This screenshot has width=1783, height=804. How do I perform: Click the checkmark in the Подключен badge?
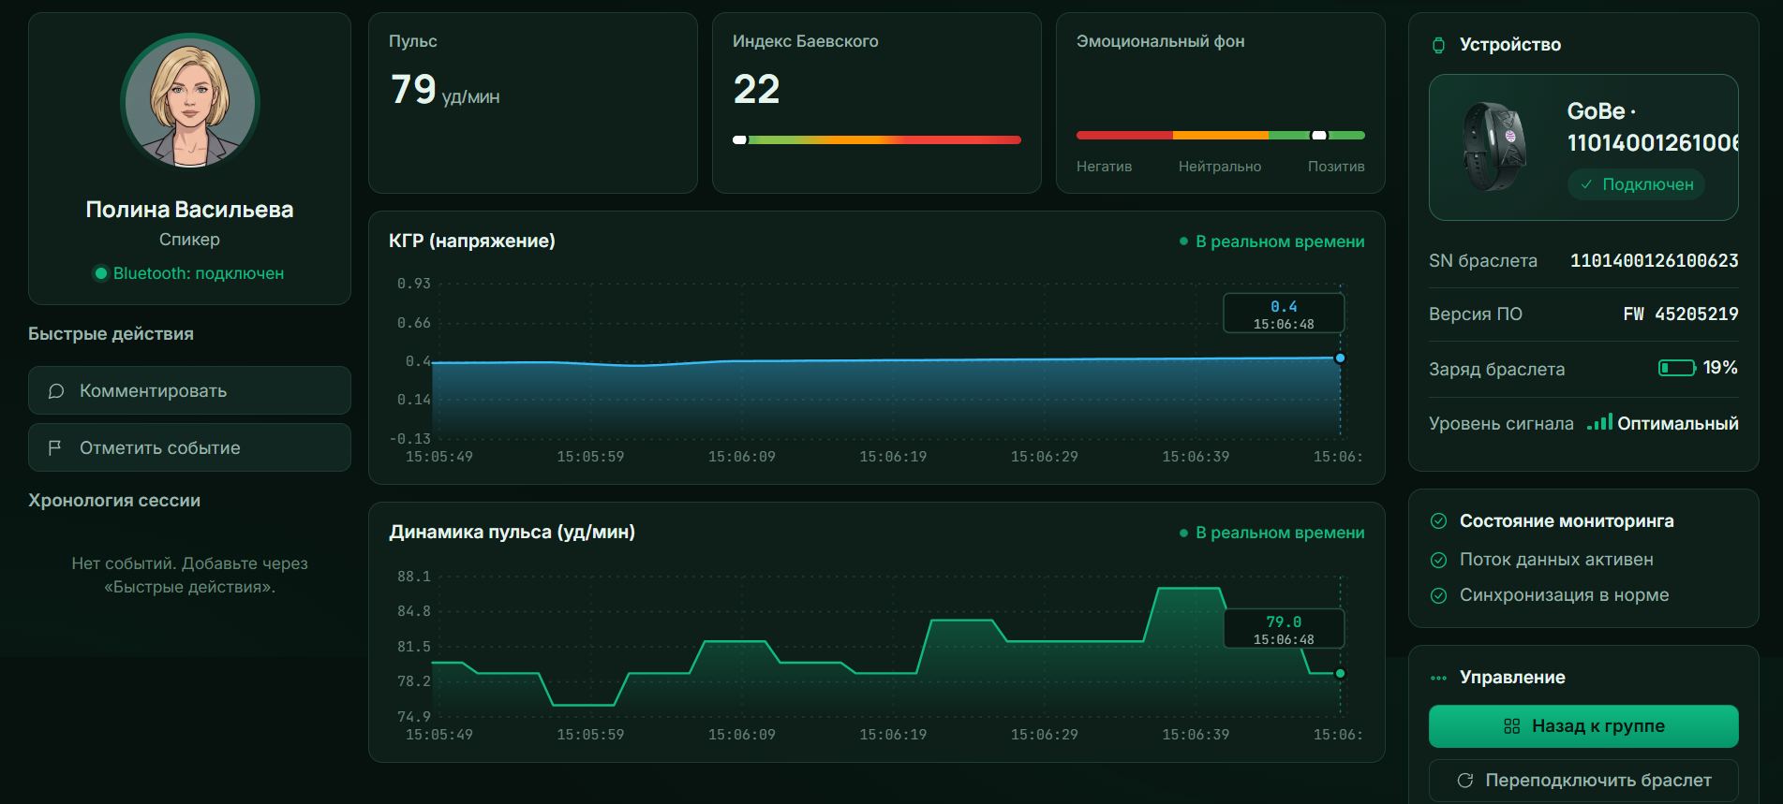[x=1586, y=184]
